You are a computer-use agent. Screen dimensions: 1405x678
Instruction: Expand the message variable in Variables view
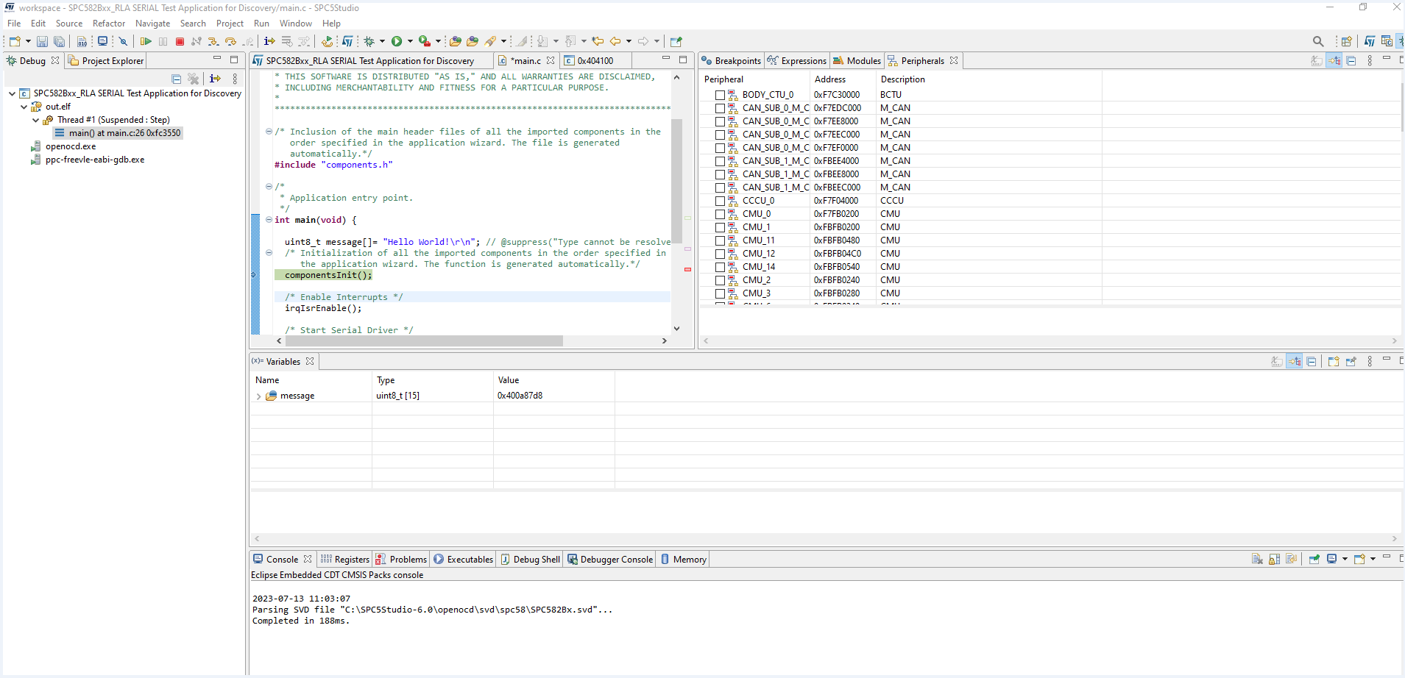pyautogui.click(x=258, y=395)
